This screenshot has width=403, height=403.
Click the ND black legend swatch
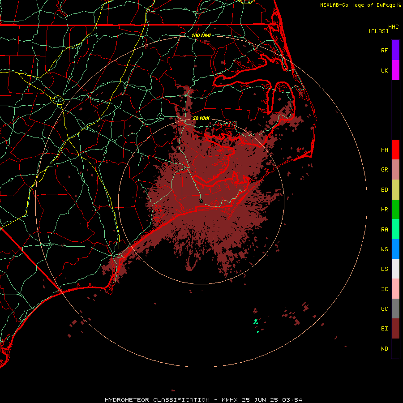coord(395,348)
